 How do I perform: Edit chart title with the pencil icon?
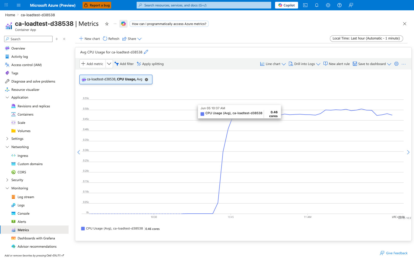146,52
